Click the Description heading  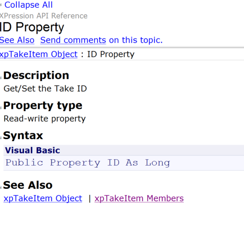click(x=36, y=75)
